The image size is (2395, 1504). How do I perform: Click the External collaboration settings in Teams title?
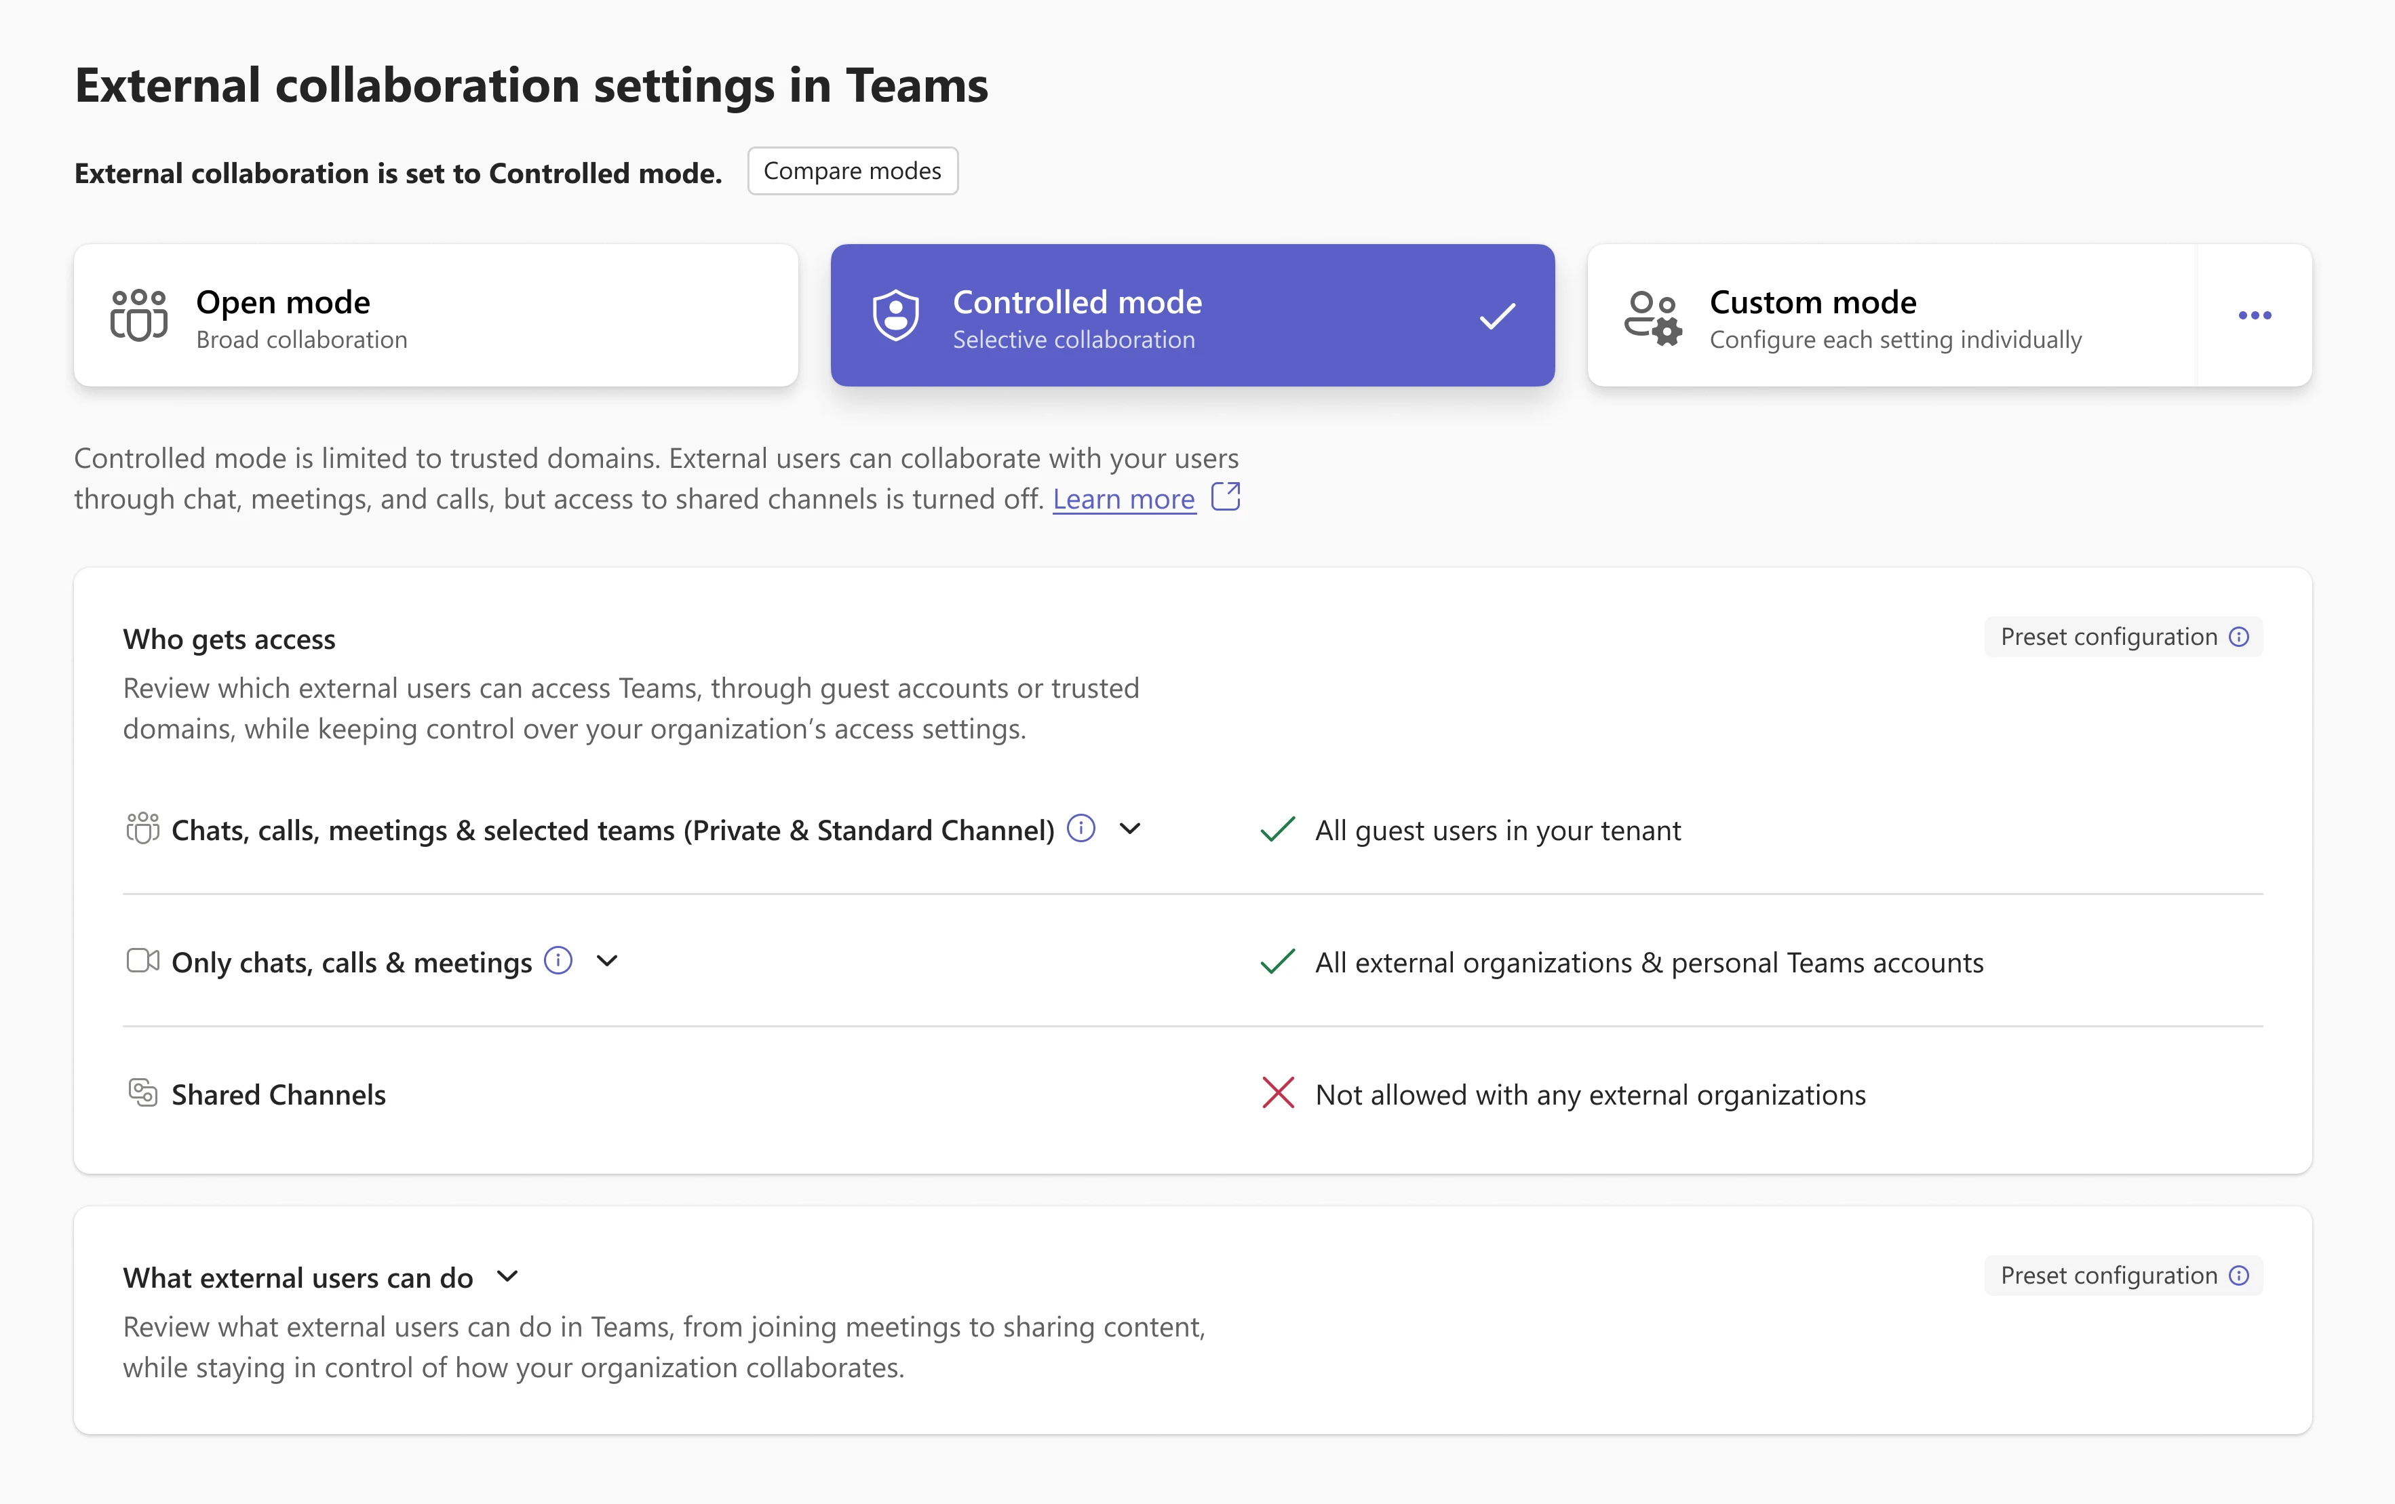(x=531, y=85)
